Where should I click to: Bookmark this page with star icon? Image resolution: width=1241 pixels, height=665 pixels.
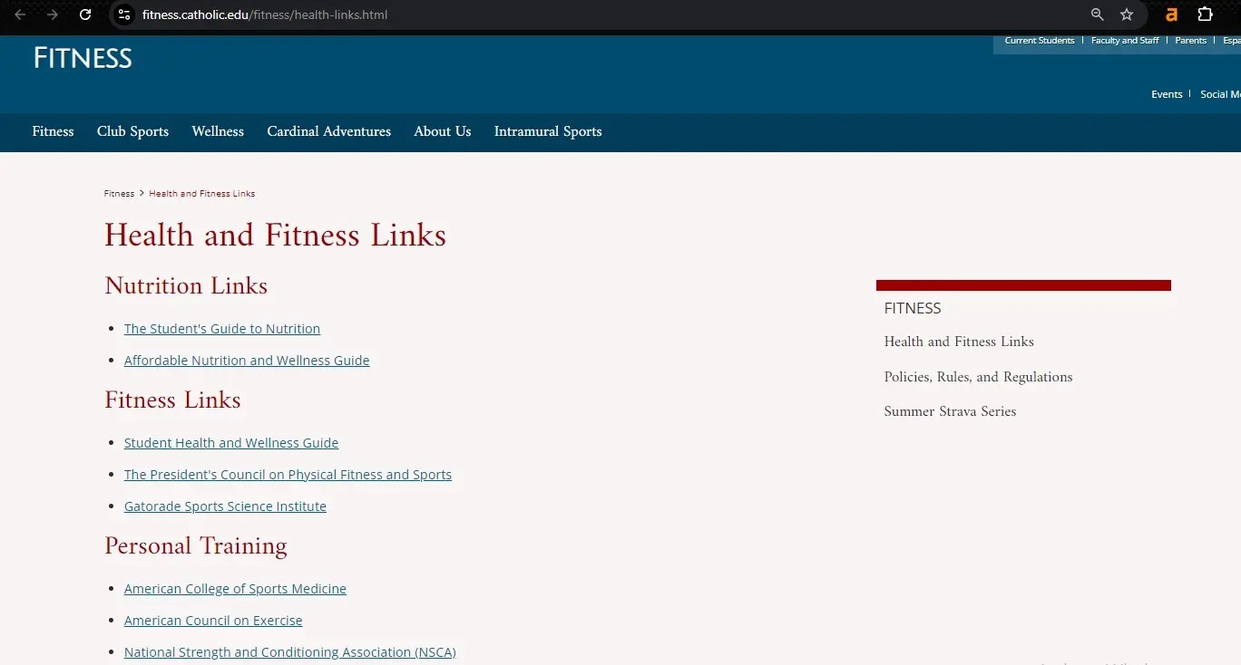coord(1127,14)
